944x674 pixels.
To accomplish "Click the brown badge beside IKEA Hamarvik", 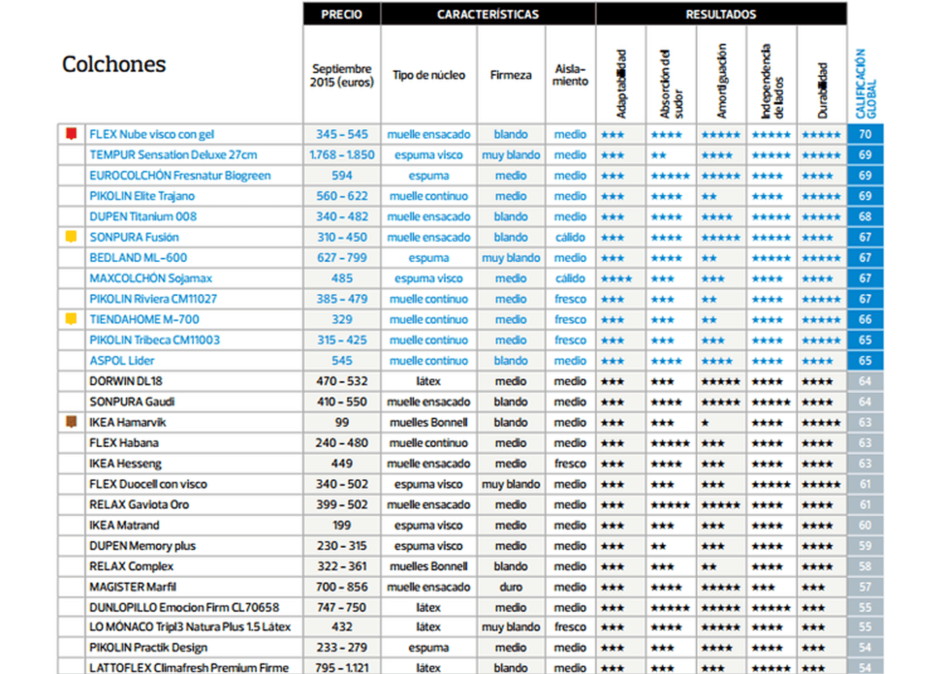I will coord(72,422).
